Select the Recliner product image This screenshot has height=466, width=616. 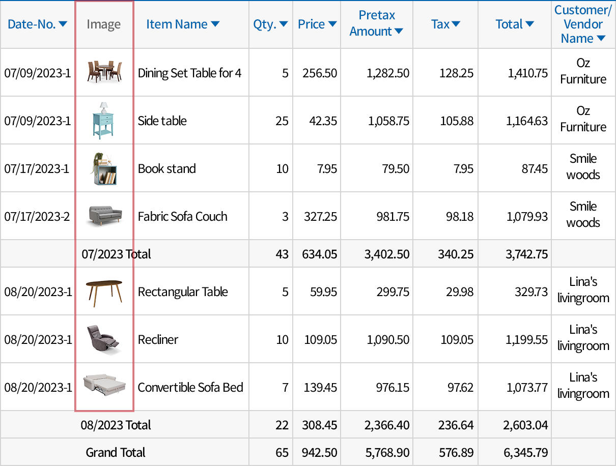[x=104, y=339]
